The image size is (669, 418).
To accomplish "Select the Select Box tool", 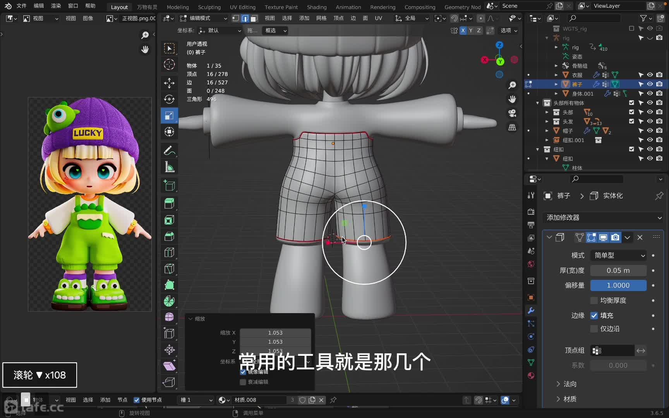I will click(169, 48).
